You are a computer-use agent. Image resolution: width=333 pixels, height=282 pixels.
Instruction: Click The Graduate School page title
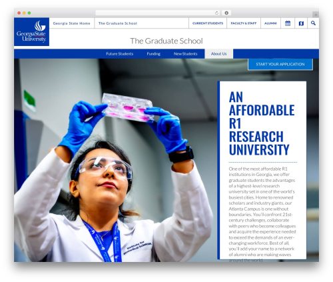coord(166,41)
